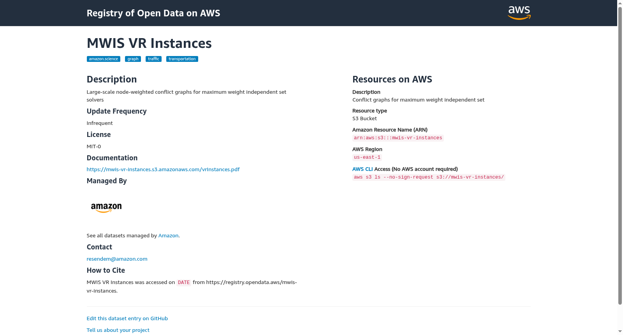This screenshot has height=335, width=623.
Task: Click the resendem@amazon.com contact email
Action: click(x=117, y=259)
